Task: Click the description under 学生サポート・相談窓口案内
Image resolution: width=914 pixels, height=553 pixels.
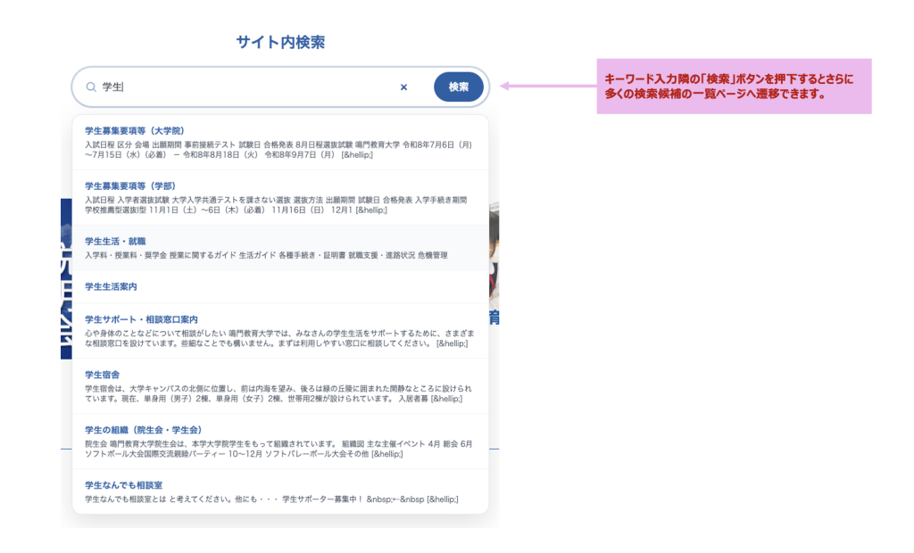Action: (x=278, y=338)
